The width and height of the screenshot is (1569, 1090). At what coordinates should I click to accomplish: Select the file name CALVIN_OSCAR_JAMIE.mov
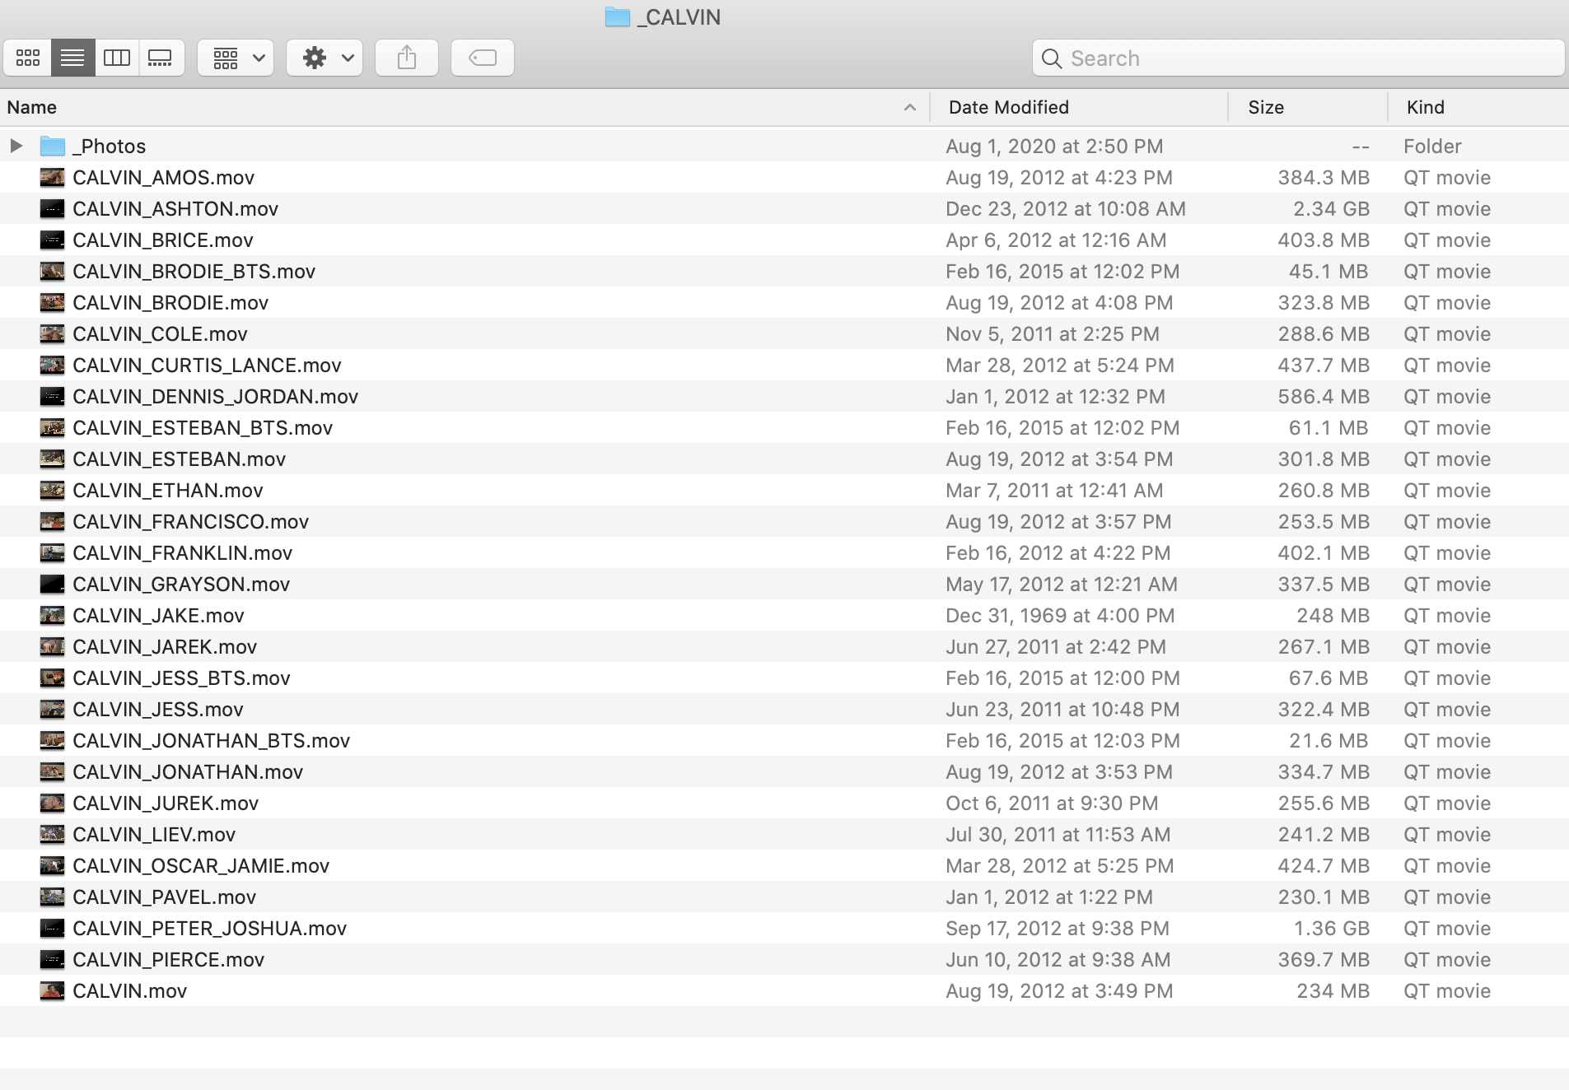(201, 865)
